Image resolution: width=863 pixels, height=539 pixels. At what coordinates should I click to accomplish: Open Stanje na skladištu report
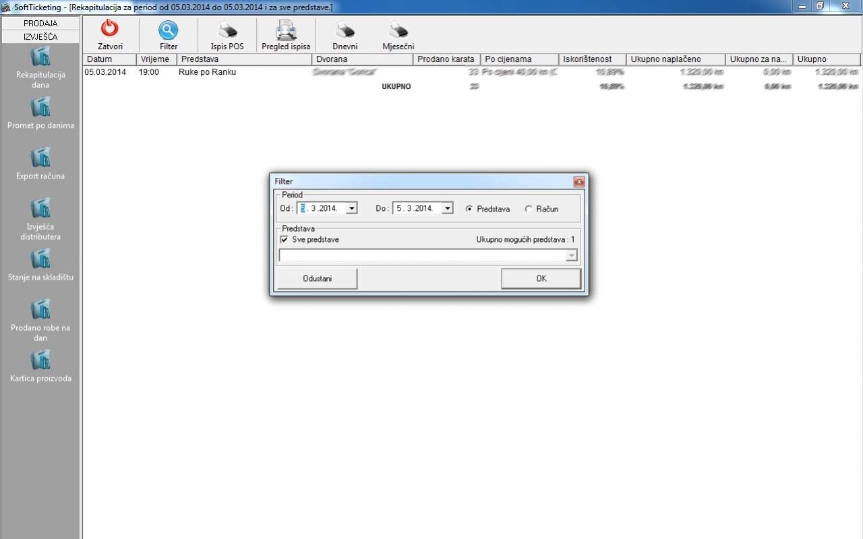pos(40,259)
